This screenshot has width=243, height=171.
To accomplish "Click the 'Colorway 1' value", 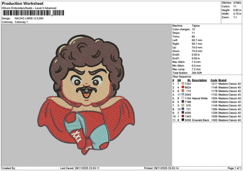I will click(x=21, y=22).
